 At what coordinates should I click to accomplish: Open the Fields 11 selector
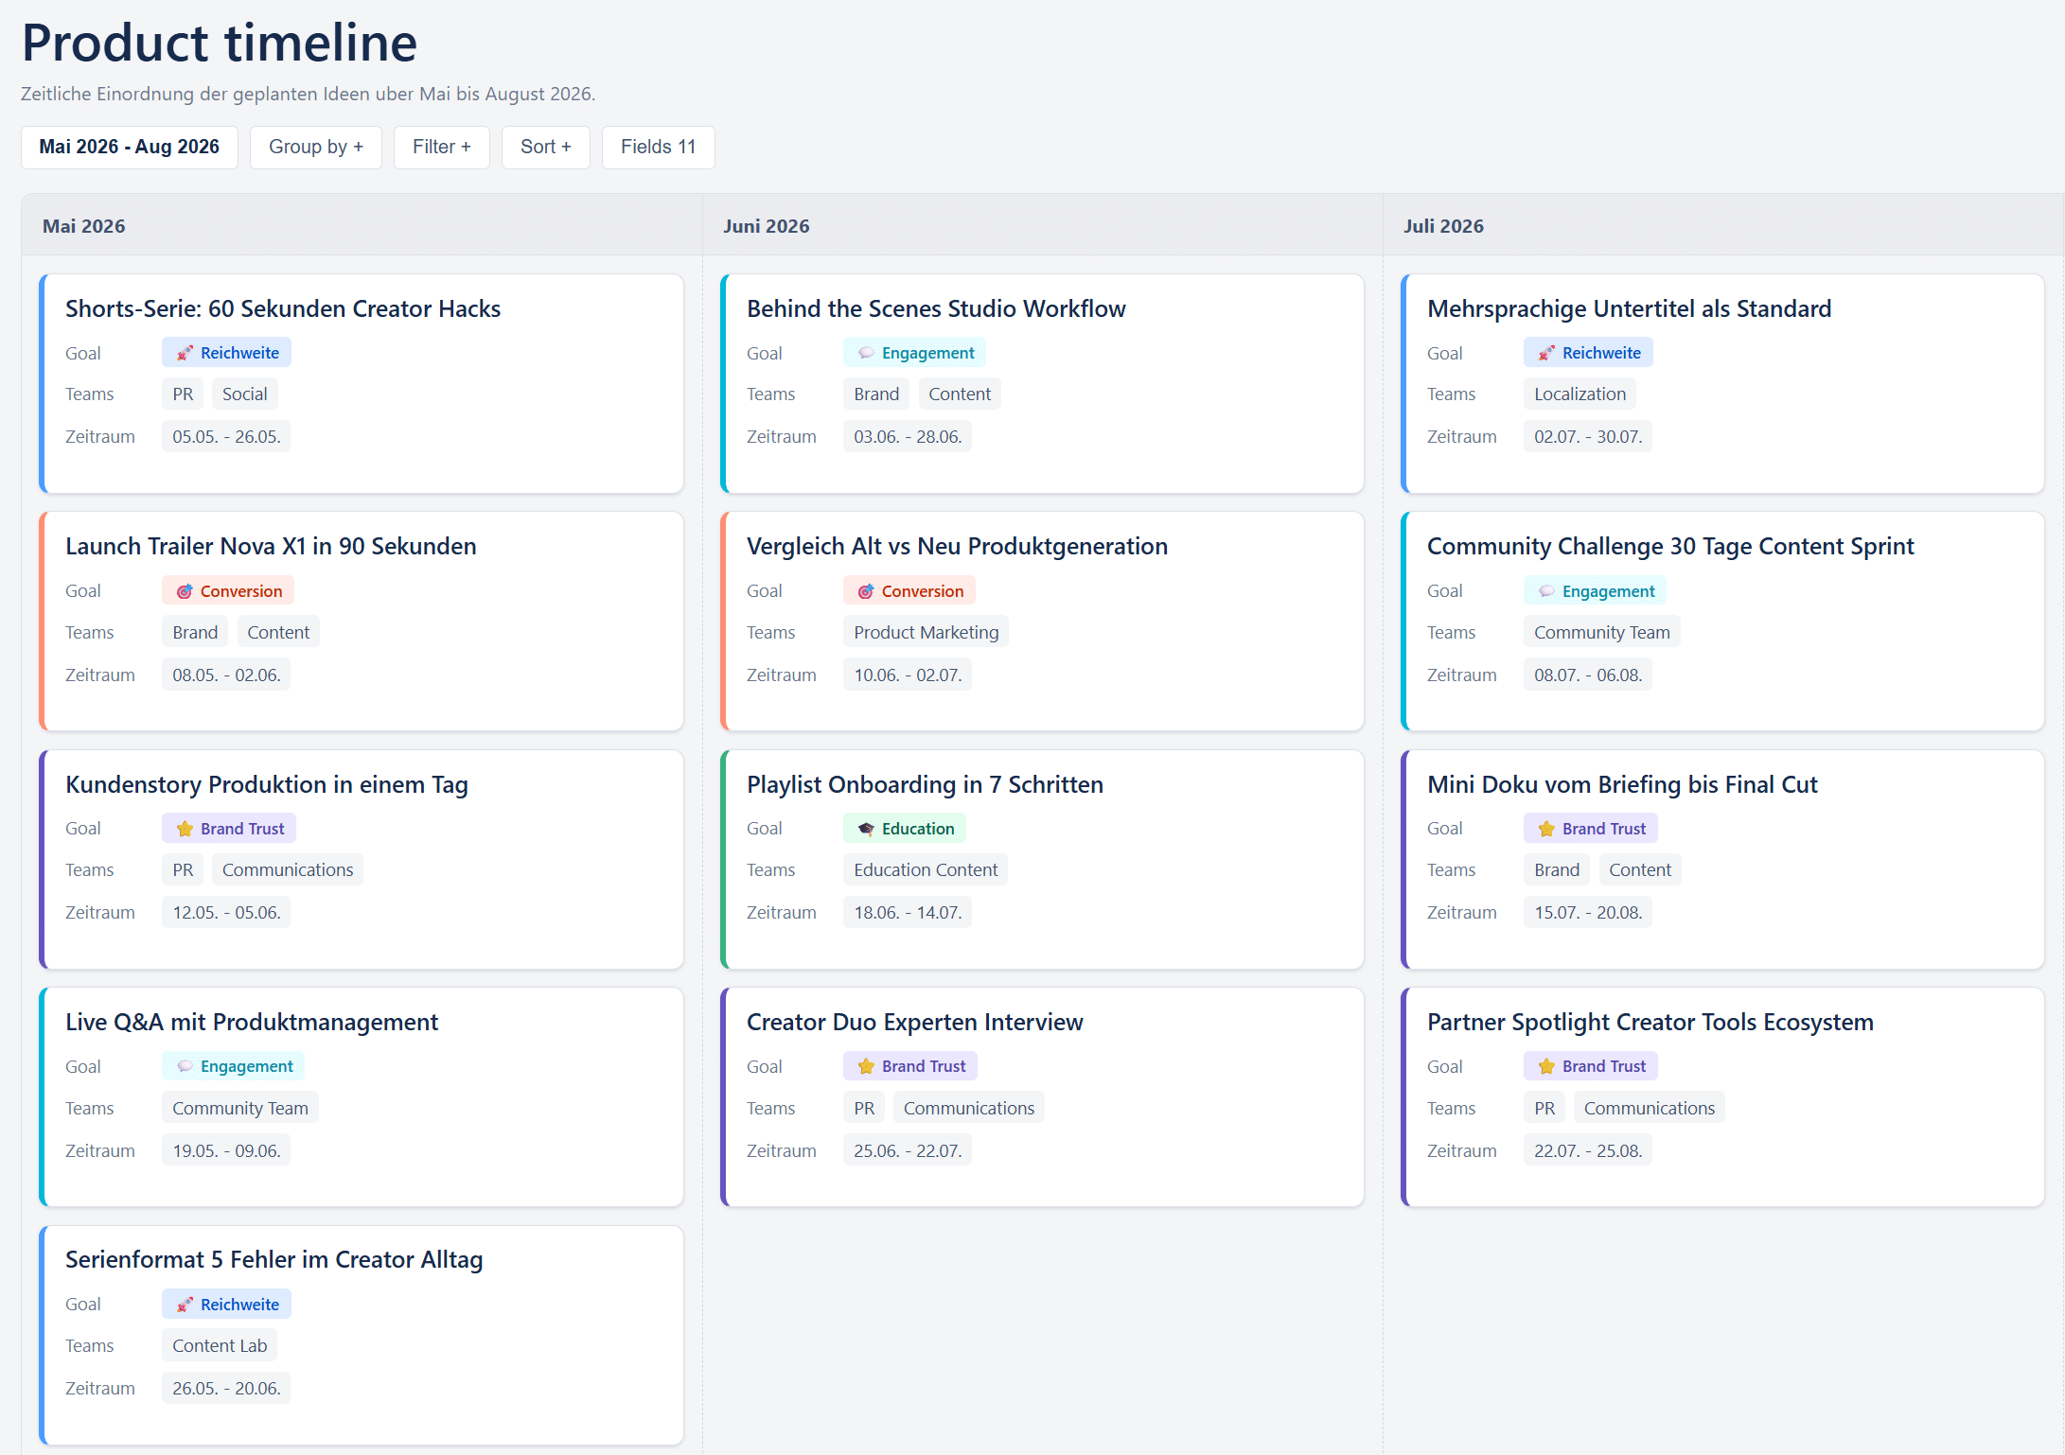coord(658,147)
